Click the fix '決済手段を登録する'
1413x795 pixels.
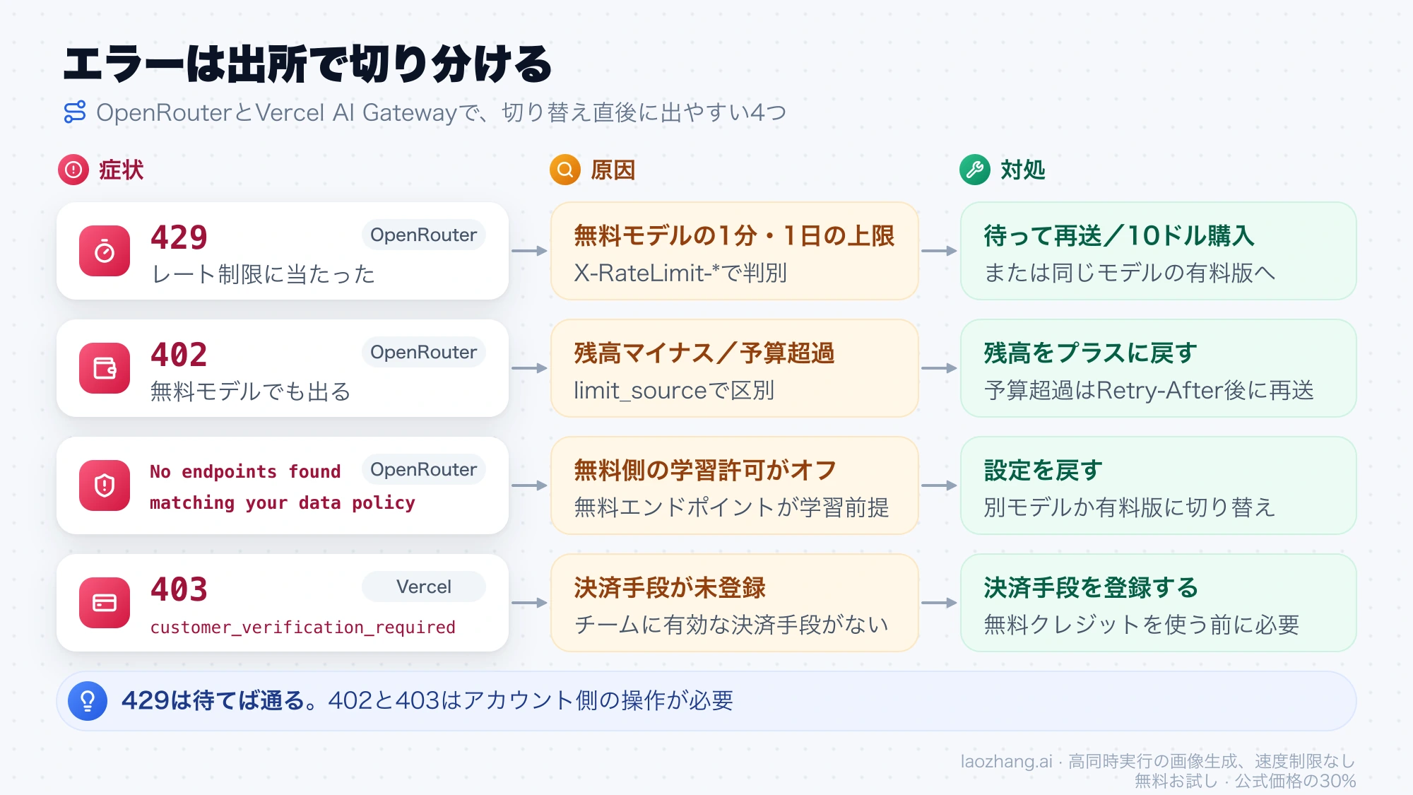(x=1091, y=587)
